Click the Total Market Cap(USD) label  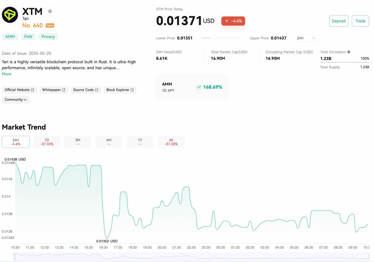click(229, 52)
